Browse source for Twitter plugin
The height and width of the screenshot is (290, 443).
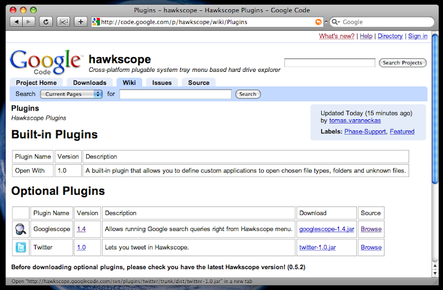pos(371,248)
